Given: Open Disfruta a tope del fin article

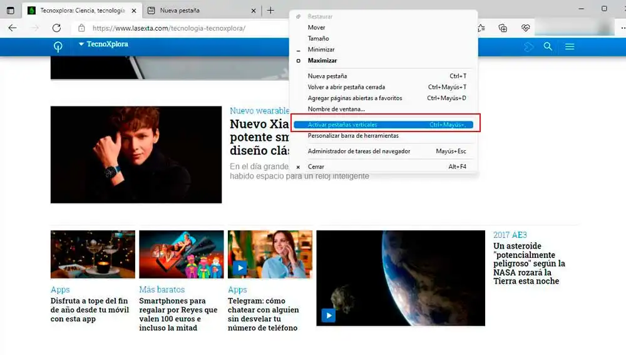Looking at the screenshot, I should (x=90, y=310).
